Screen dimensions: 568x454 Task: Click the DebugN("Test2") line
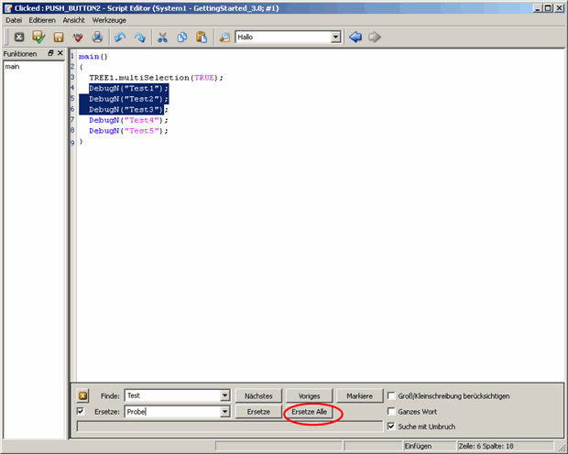[128, 99]
